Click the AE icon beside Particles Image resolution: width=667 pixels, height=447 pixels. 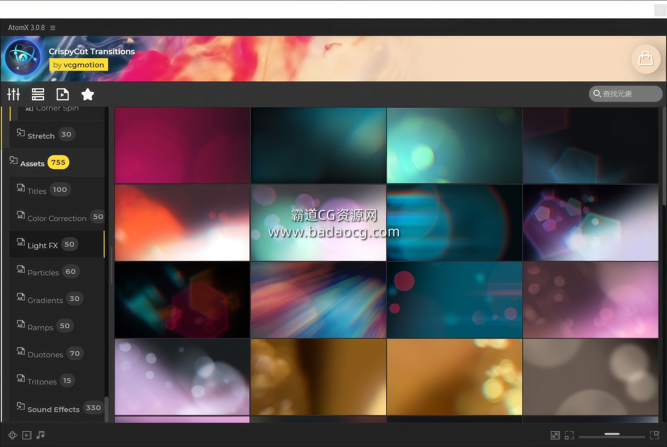[21, 269]
